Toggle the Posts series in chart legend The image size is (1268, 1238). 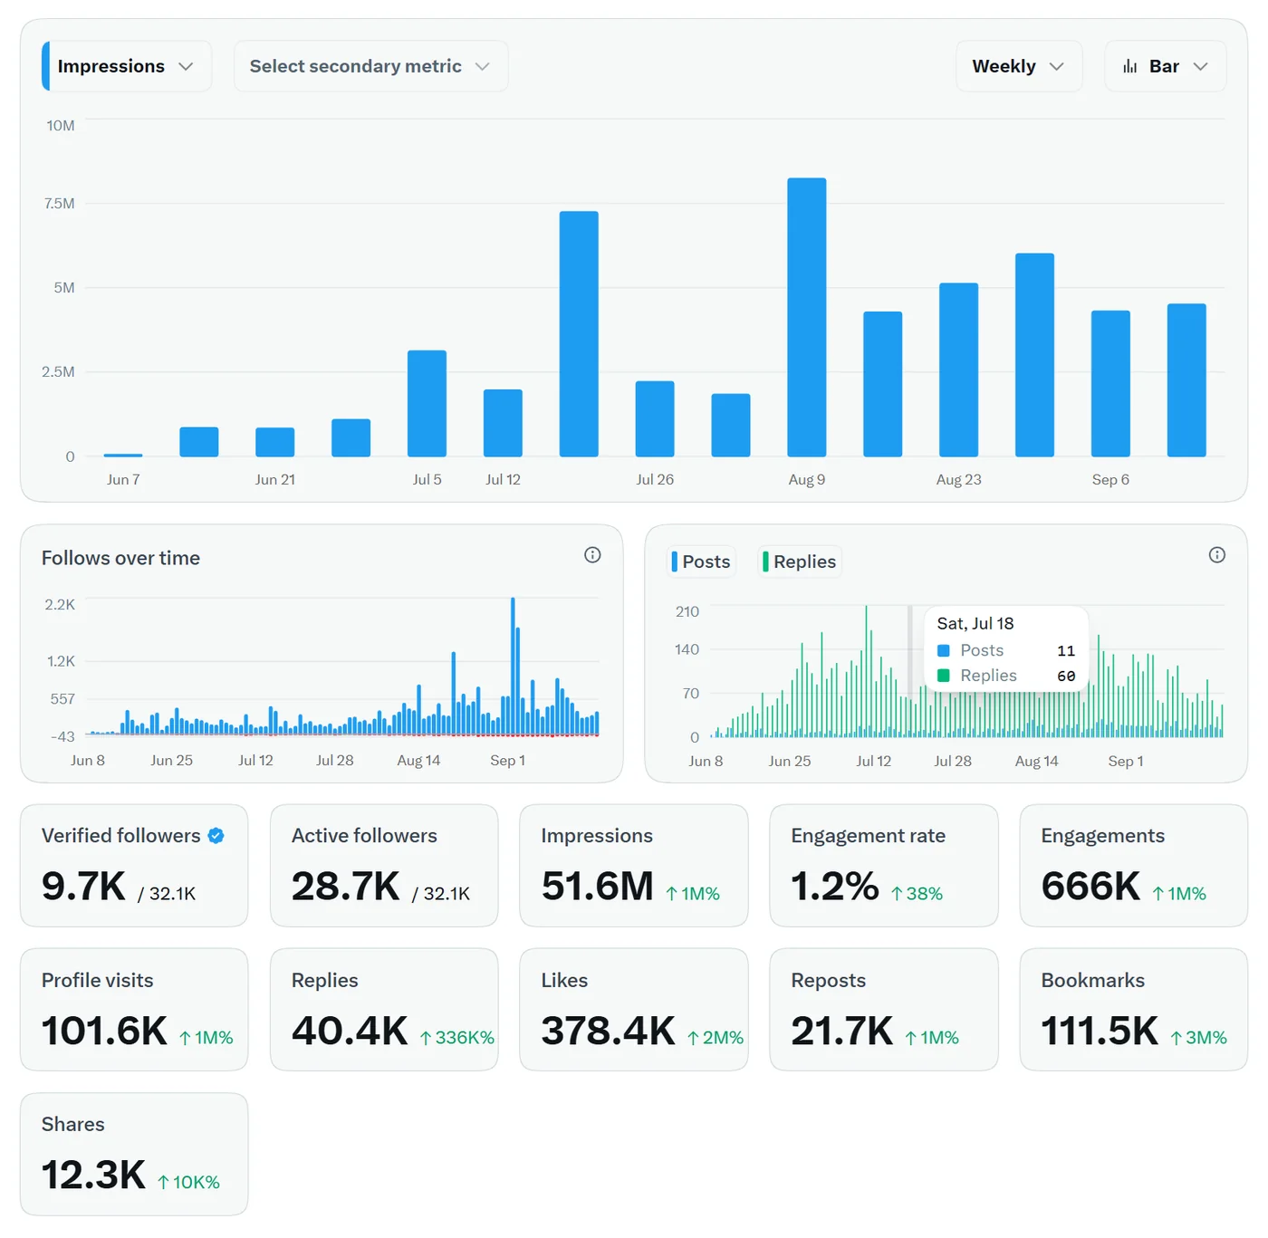click(701, 561)
